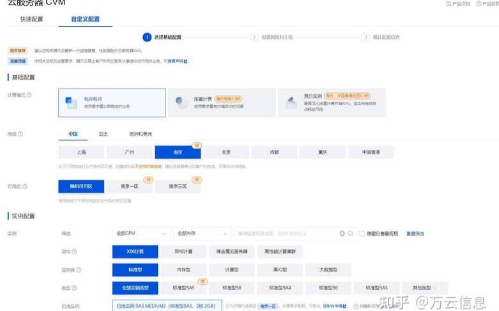This screenshot has width=499, height=311.
Task: Click step 1 circle 选择基础配置
Action: click(x=147, y=37)
